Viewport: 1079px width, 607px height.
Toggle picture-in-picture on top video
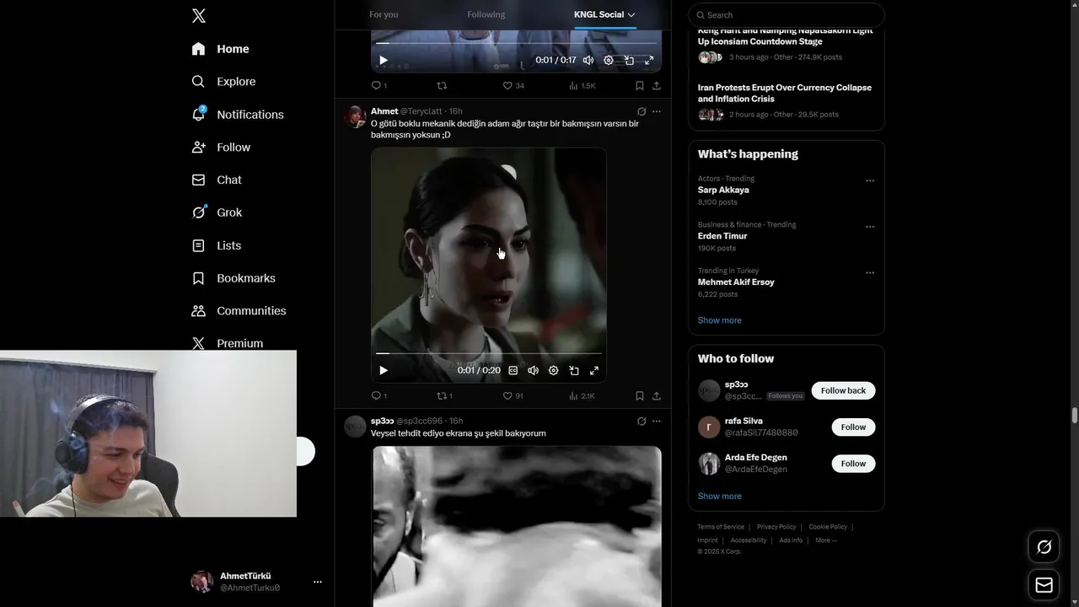pos(629,61)
